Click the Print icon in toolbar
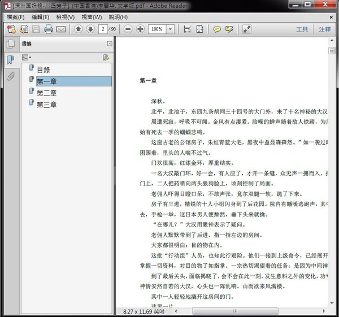This screenshot has width=339, height=317. pos(49,29)
